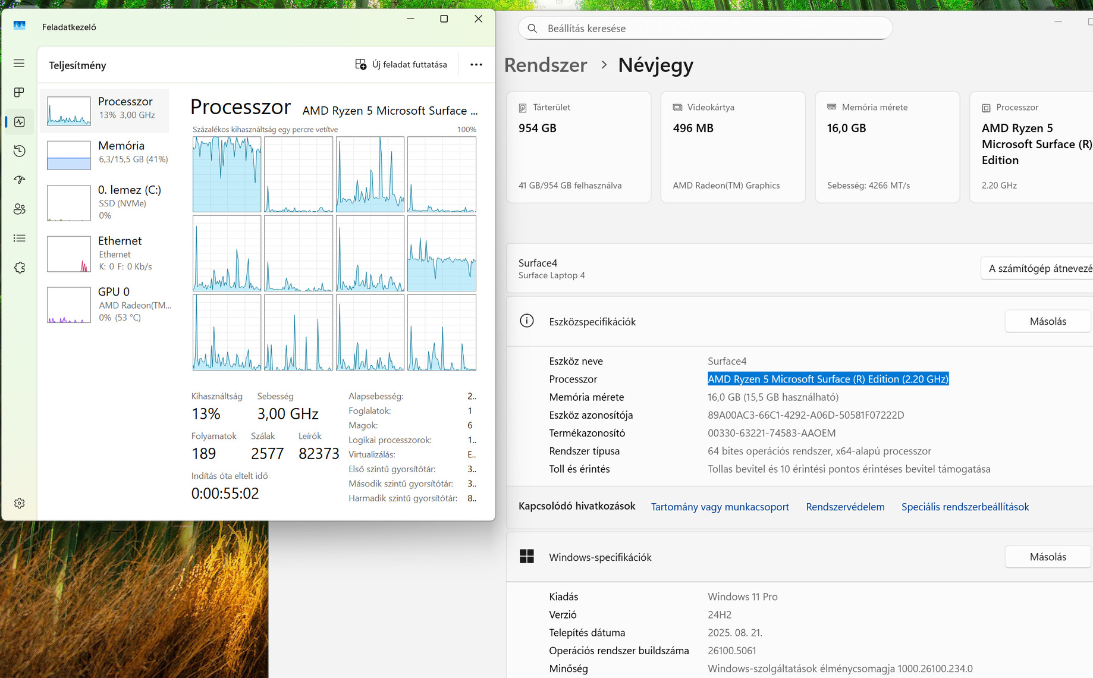Screen dimensions: 1093x678
Task: Go back to Rendszer breadcrumb in Settings
Action: click(545, 65)
